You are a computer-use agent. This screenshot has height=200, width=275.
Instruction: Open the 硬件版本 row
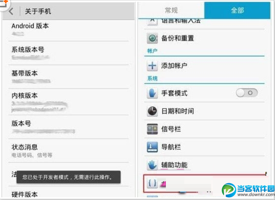coord(68,192)
